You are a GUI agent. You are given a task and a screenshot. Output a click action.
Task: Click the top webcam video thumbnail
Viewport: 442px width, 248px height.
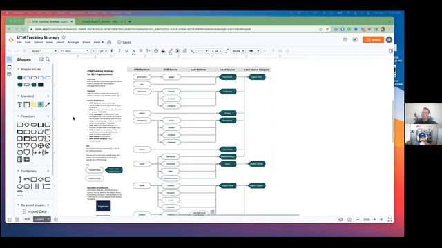(x=423, y=114)
